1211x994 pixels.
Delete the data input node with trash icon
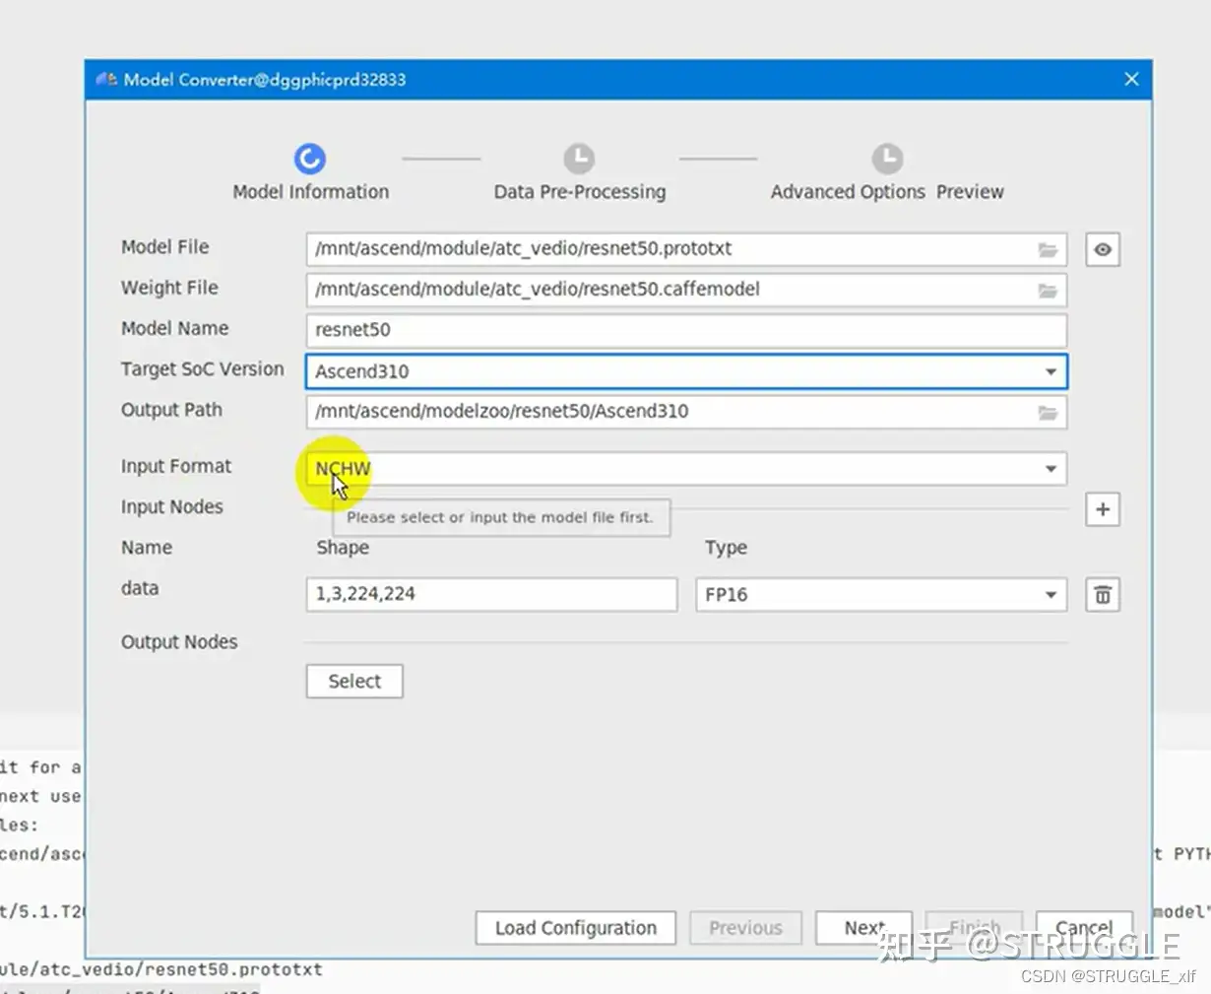click(x=1103, y=595)
